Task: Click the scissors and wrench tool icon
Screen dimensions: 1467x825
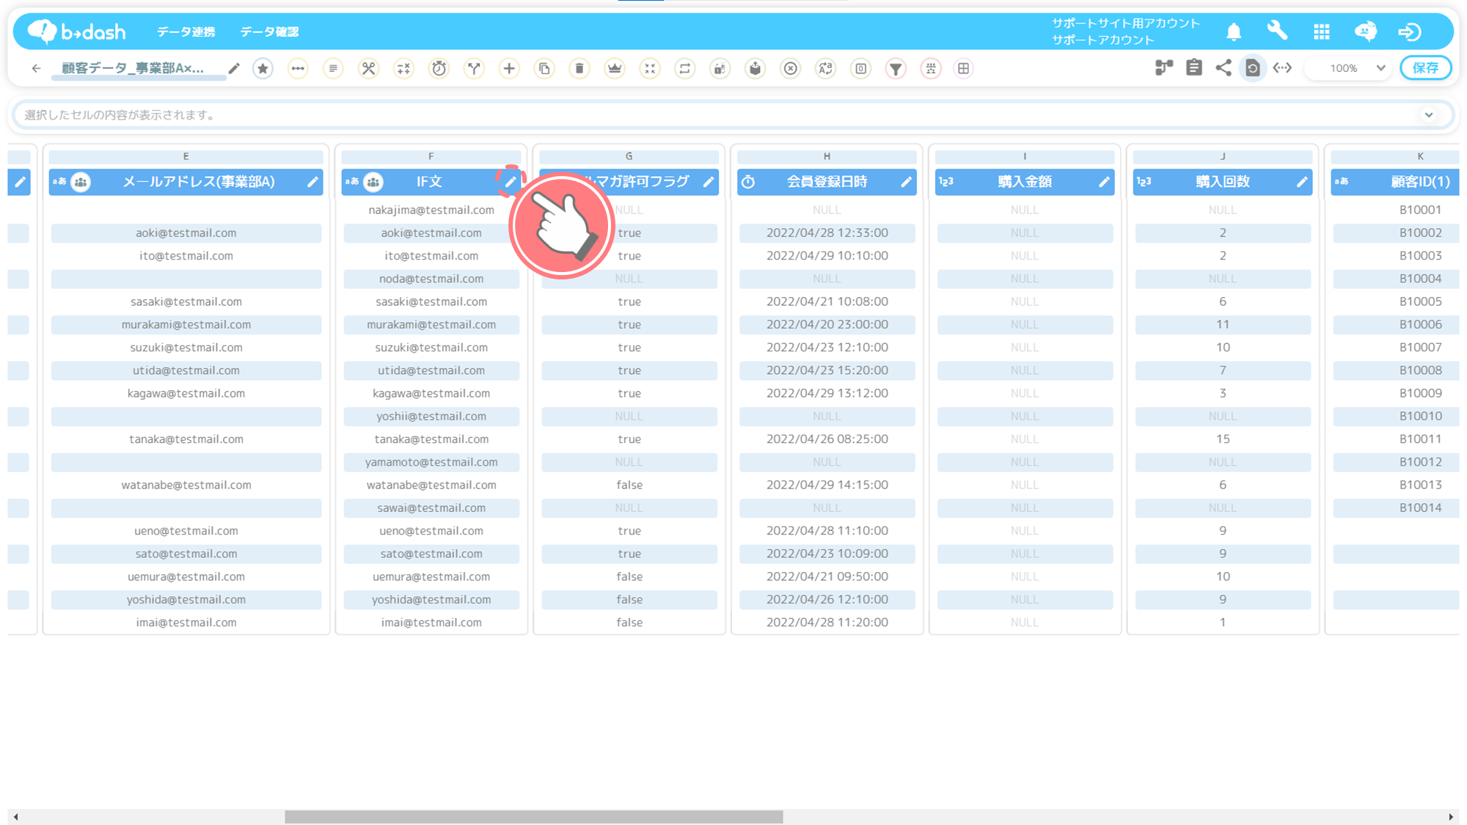Action: point(368,68)
